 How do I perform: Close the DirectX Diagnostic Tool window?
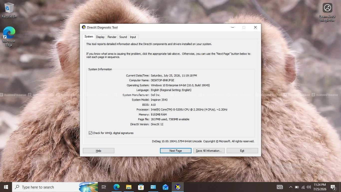tap(255, 27)
